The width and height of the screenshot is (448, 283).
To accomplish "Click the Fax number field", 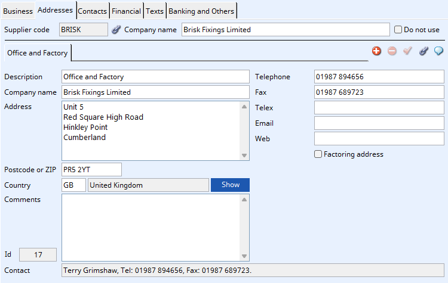I will coord(379,92).
